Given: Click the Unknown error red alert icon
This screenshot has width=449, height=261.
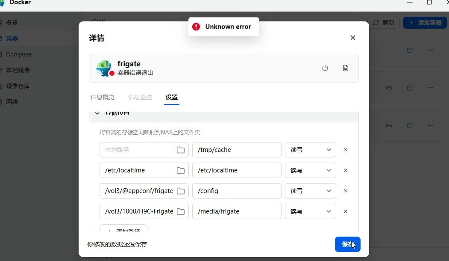Looking at the screenshot, I should point(196,27).
